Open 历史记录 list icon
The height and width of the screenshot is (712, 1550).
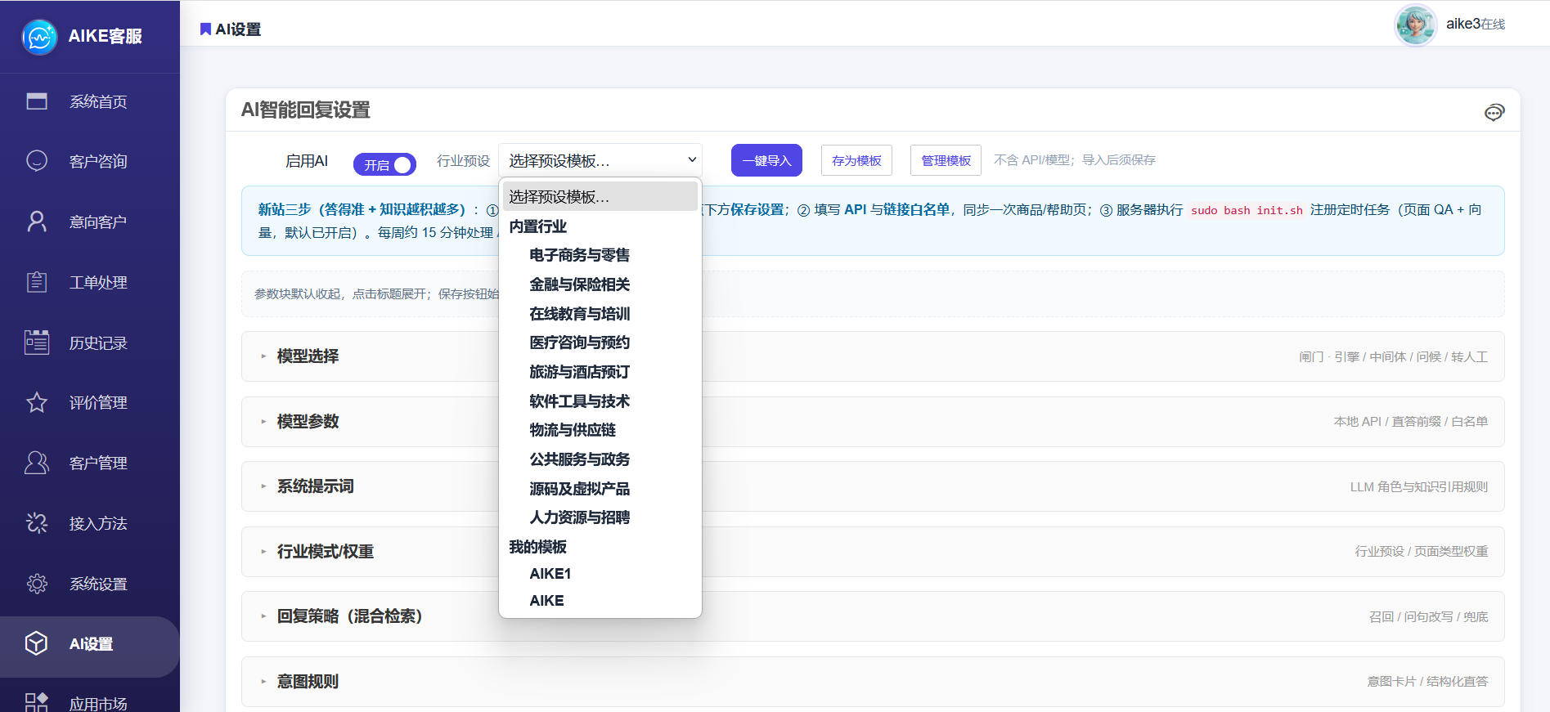[x=37, y=343]
